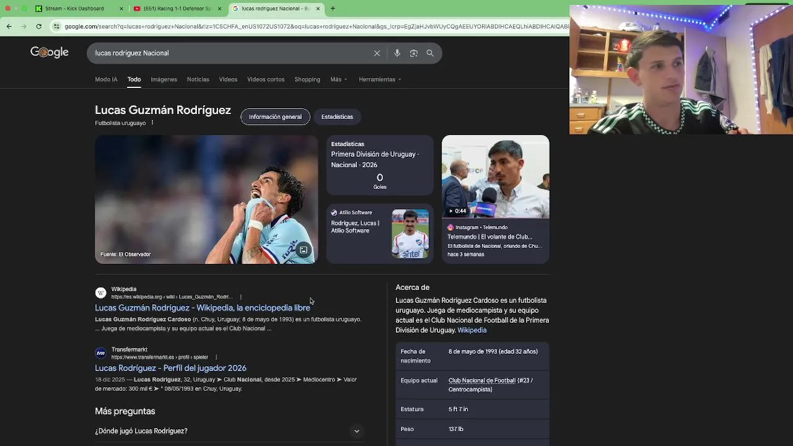793x446 pixels.
Task: Open the main photo of Lucas Rodríguez celebrating
Action: [x=206, y=199]
